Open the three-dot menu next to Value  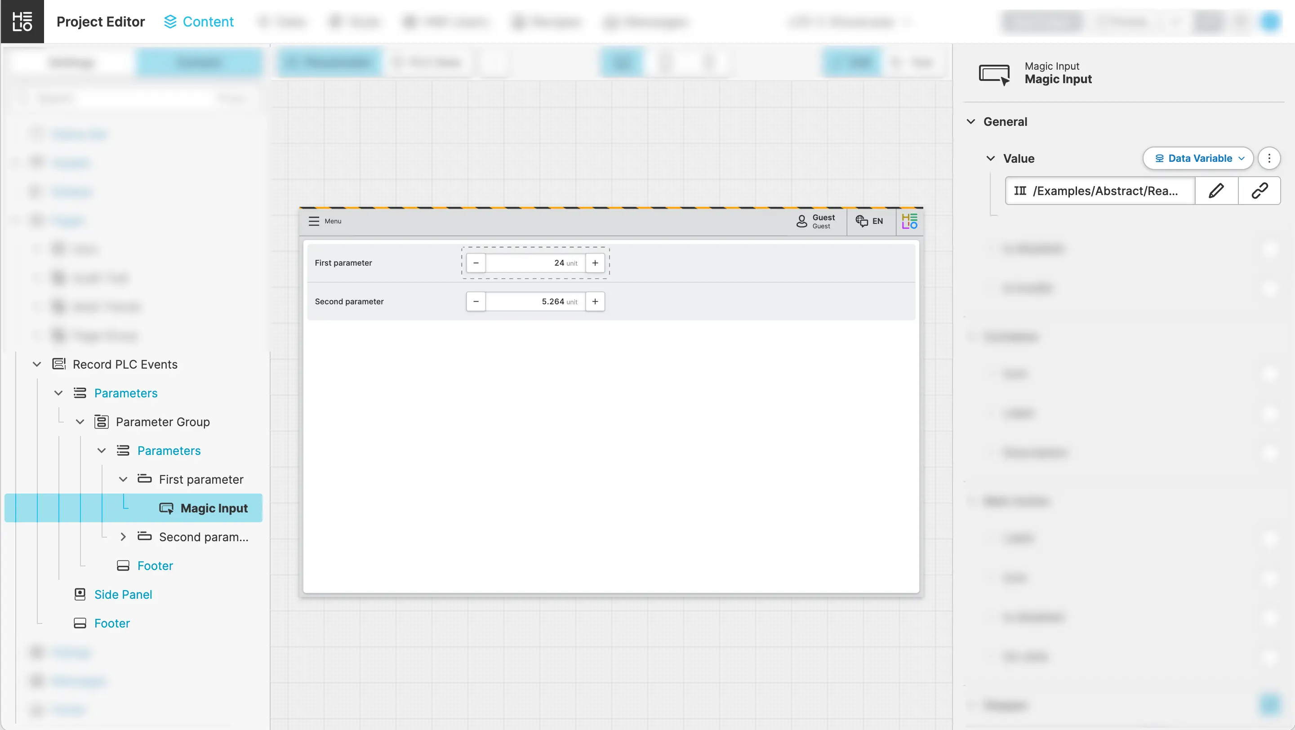pos(1269,158)
